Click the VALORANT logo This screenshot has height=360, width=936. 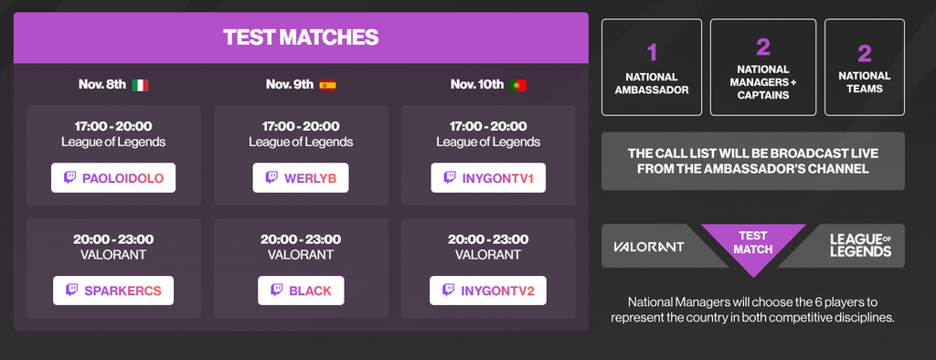tap(648, 247)
